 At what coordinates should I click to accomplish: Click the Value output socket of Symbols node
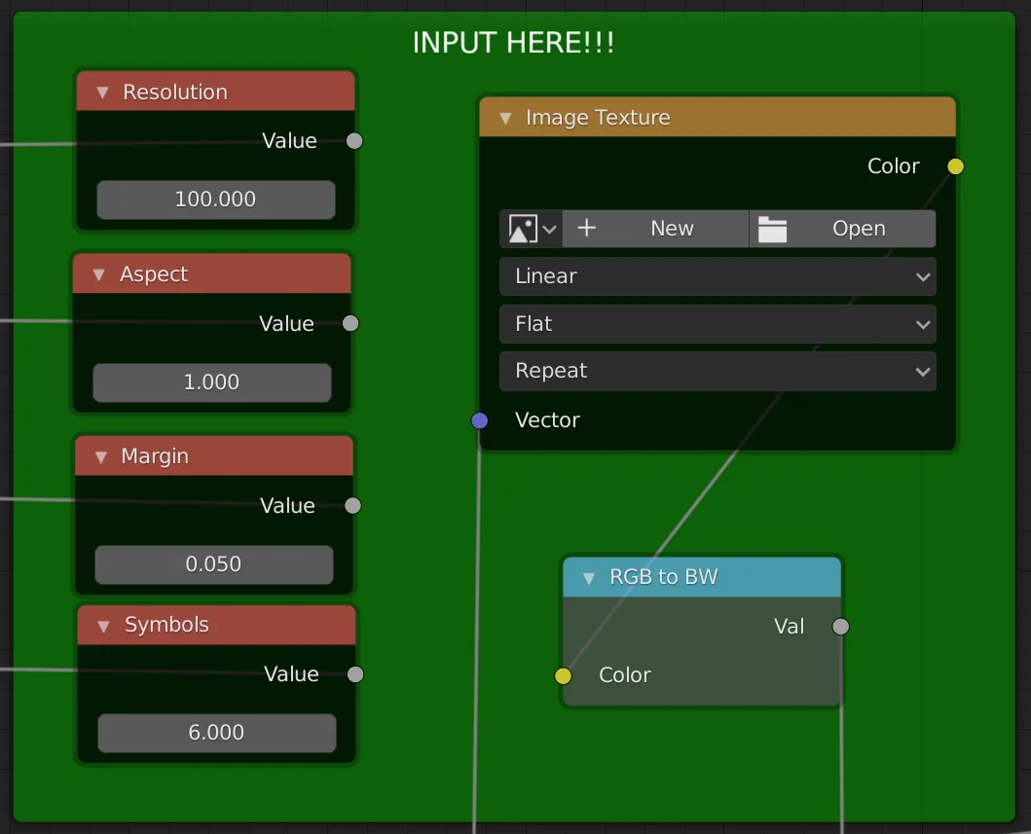[354, 673]
